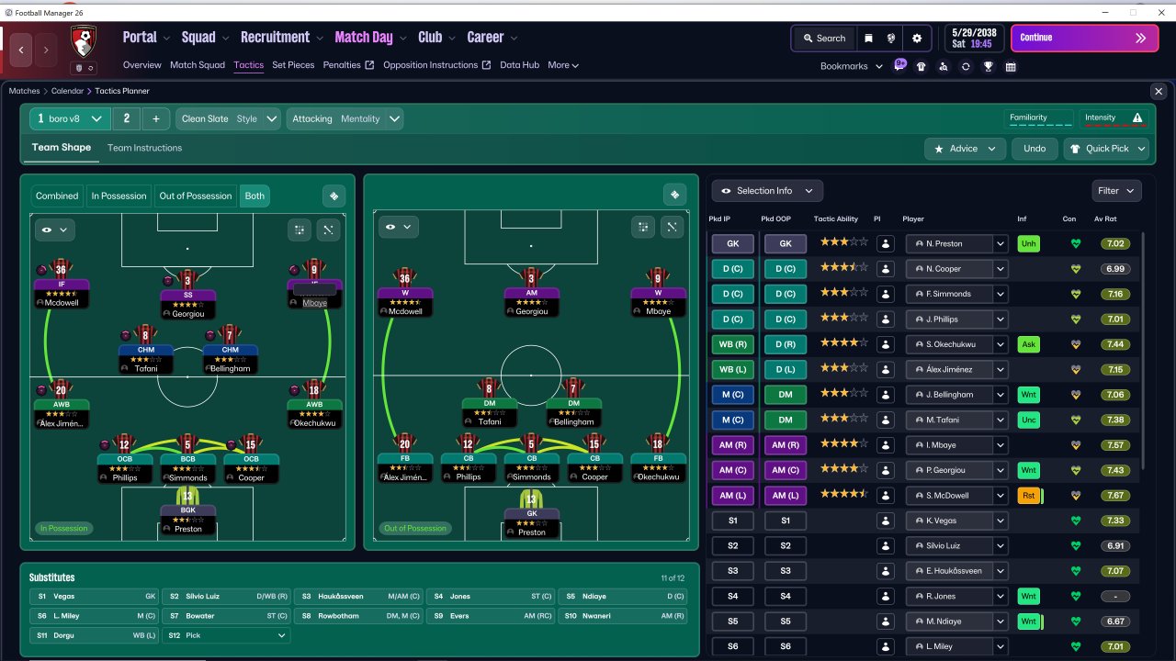This screenshot has height=661, width=1176.
Task: Open the Filter dropdown
Action: coord(1117,191)
